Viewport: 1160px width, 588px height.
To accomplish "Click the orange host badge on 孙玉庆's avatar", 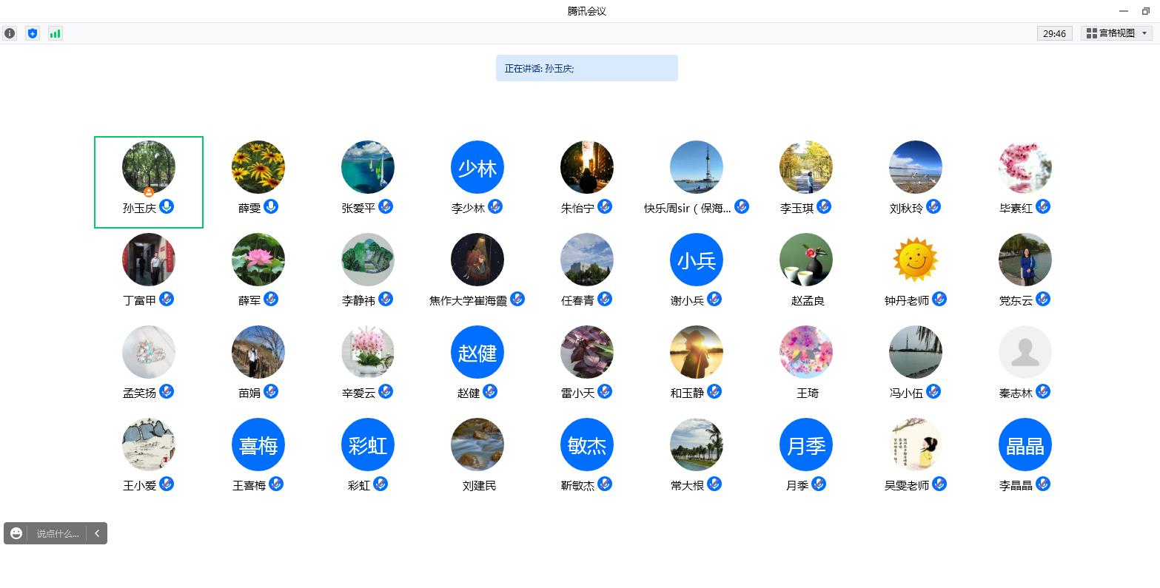I will 148,192.
